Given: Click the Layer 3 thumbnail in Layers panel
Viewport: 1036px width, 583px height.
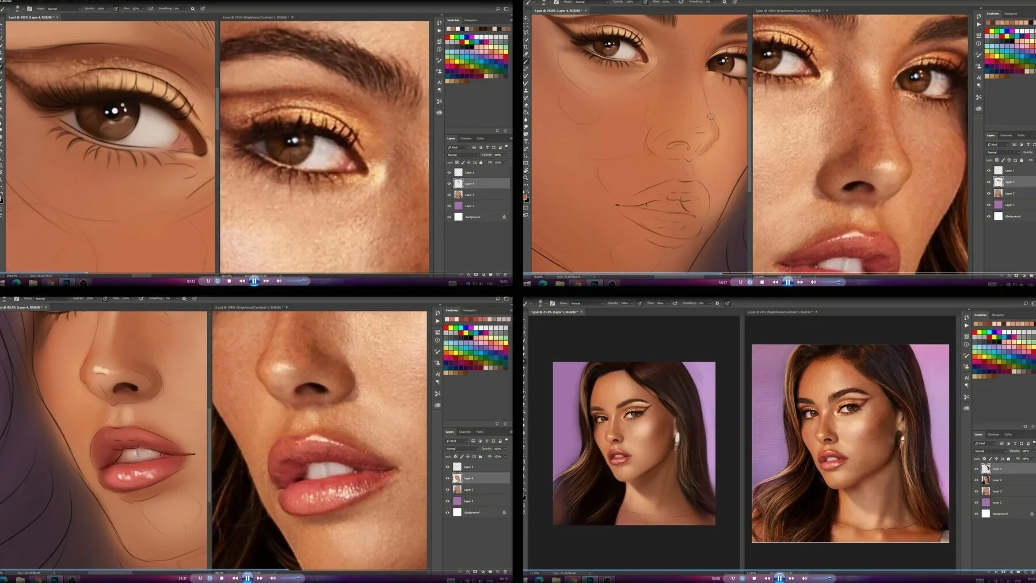Looking at the screenshot, I should 458,195.
